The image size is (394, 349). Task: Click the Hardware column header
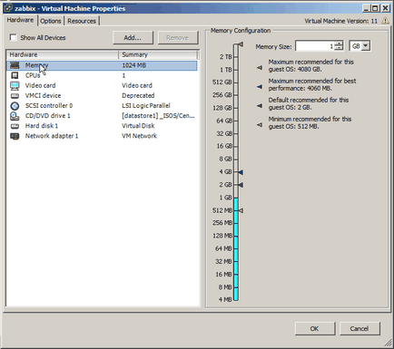[x=63, y=54]
